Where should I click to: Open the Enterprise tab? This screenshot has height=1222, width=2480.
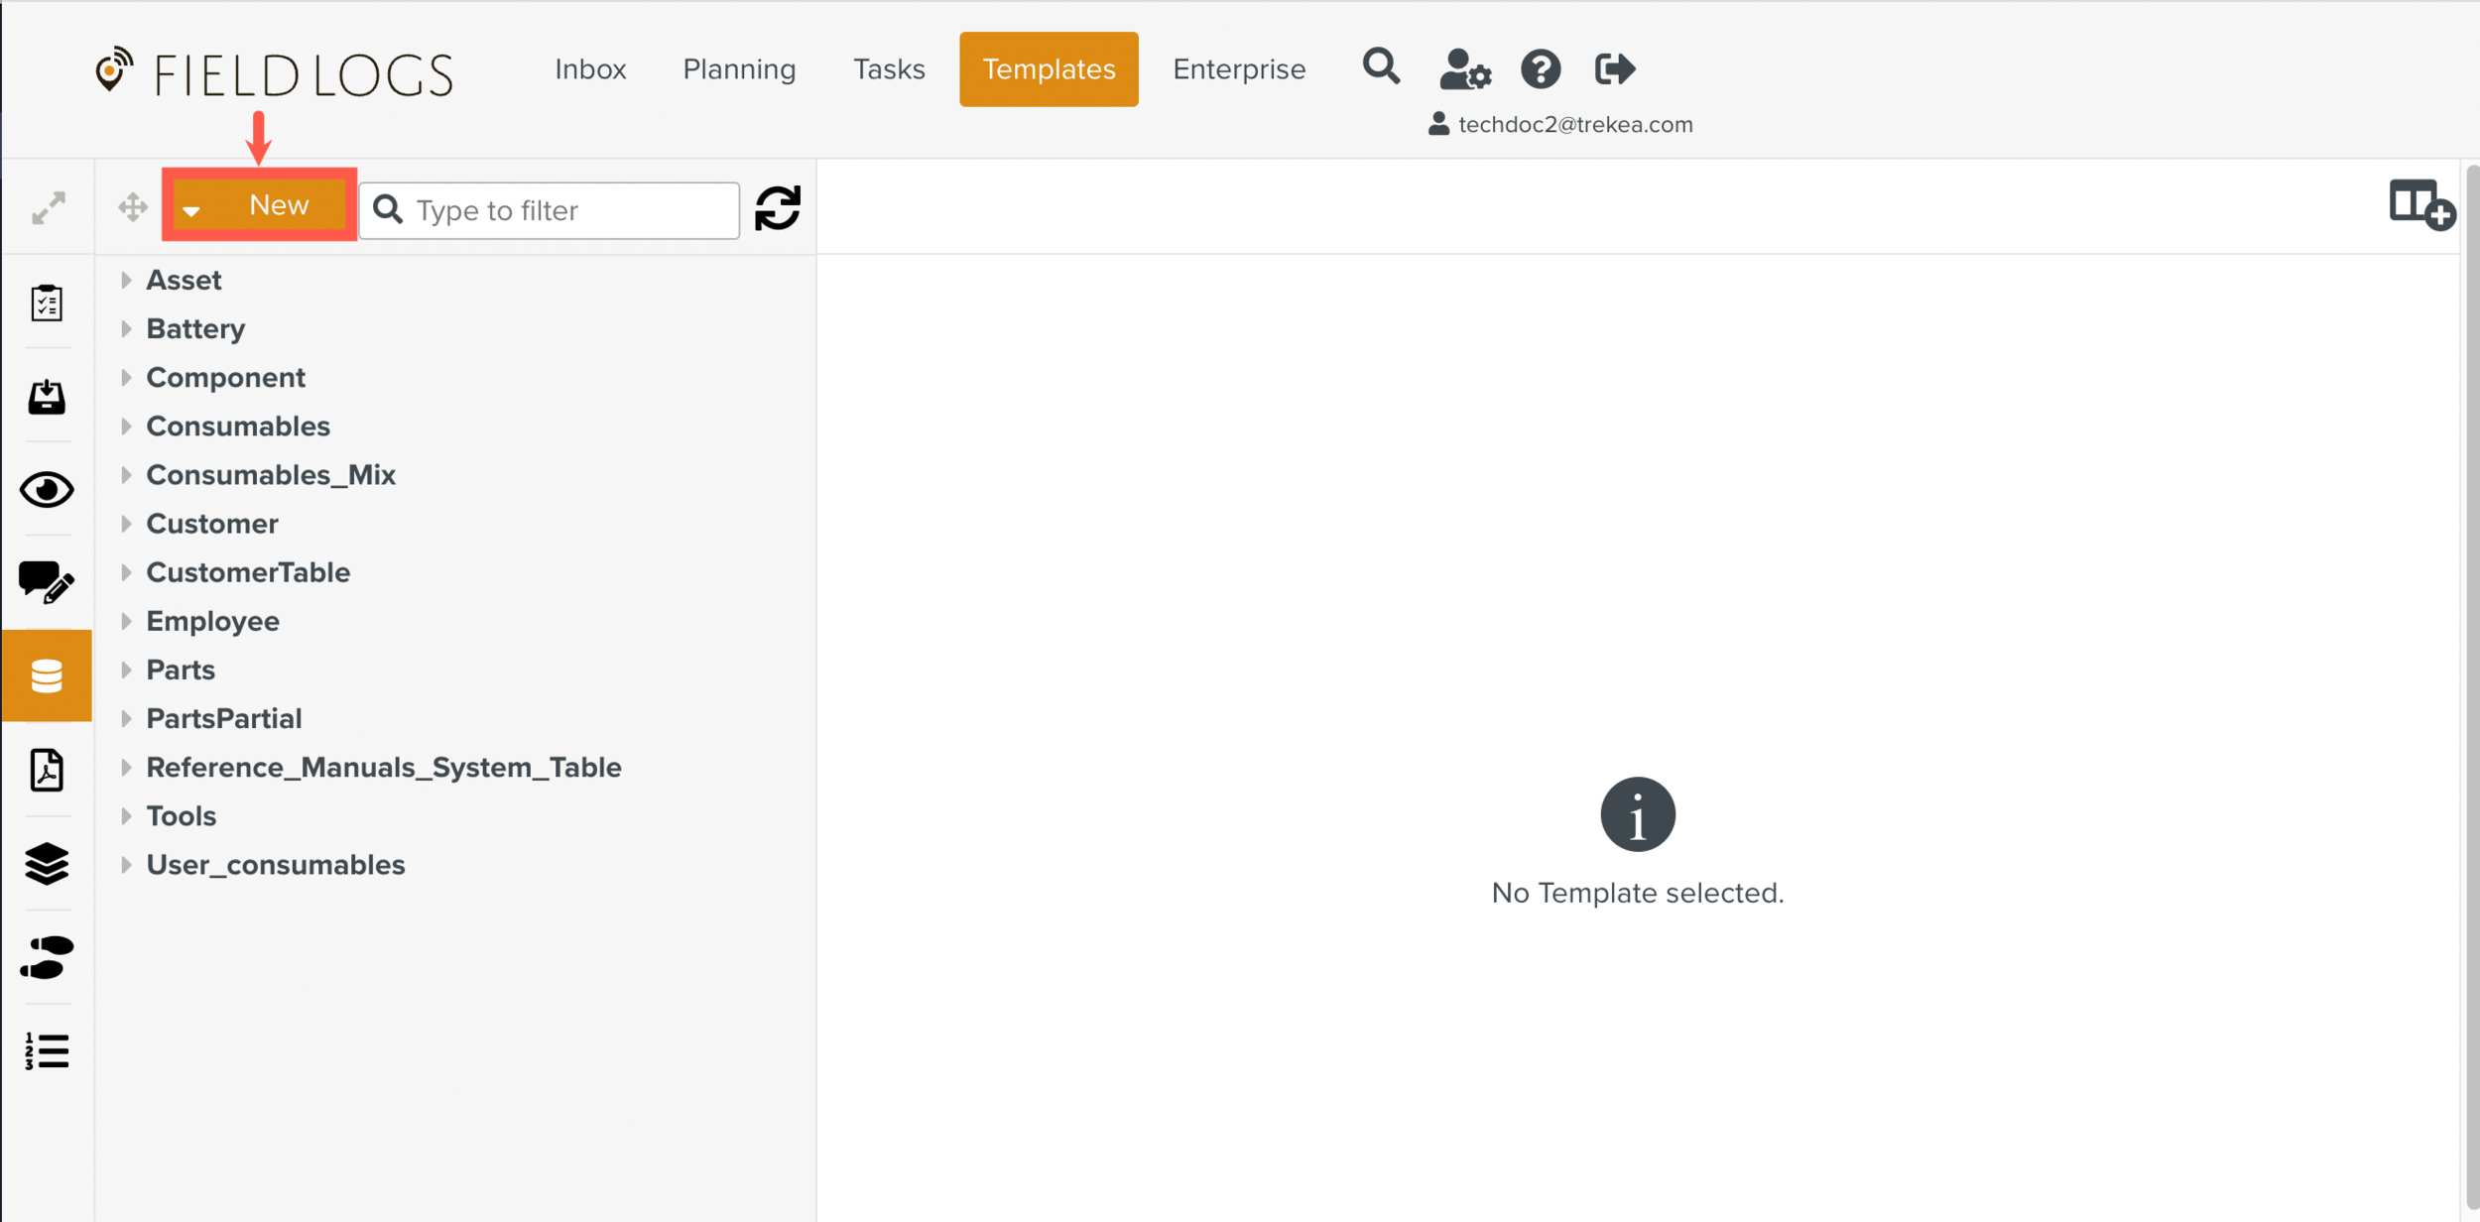tap(1238, 69)
